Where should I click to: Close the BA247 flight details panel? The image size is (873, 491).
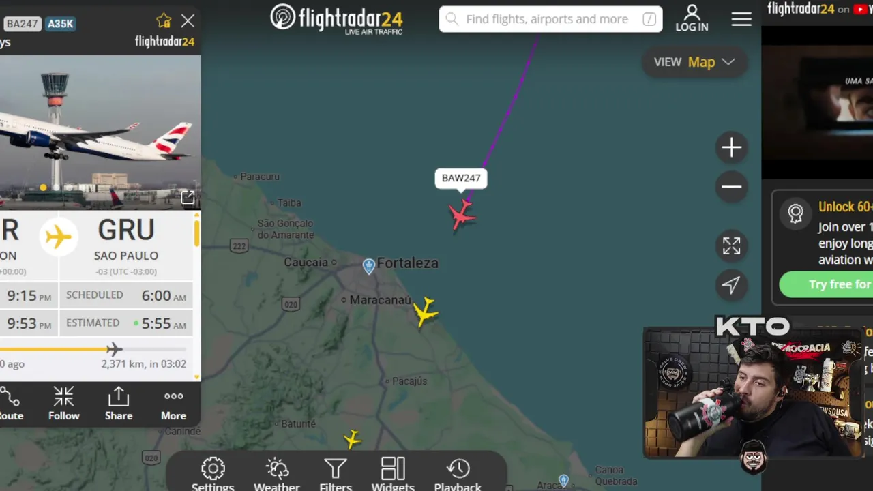(x=188, y=21)
